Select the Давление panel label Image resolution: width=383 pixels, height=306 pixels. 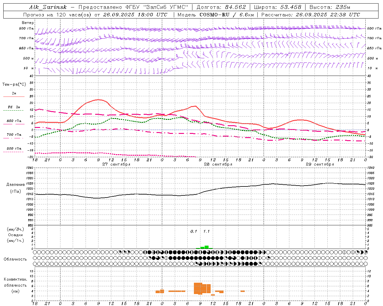(x=15, y=185)
